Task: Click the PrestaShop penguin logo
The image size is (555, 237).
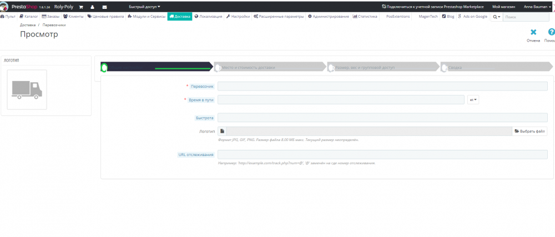Action: pos(4,7)
